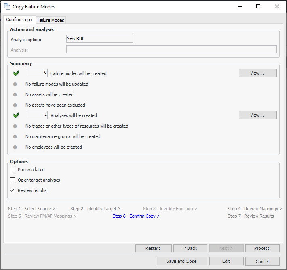
Task: Jump to Step 3 - Identify Function
Action: pos(170,209)
